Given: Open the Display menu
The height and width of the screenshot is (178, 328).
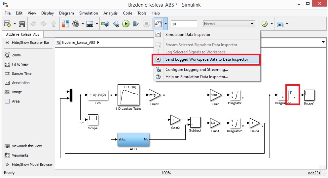Looking at the screenshot, I should click(48, 13).
